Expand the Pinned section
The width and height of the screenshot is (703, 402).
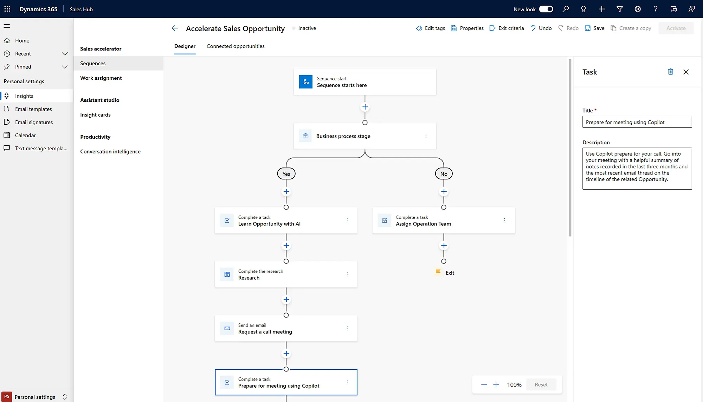click(65, 67)
